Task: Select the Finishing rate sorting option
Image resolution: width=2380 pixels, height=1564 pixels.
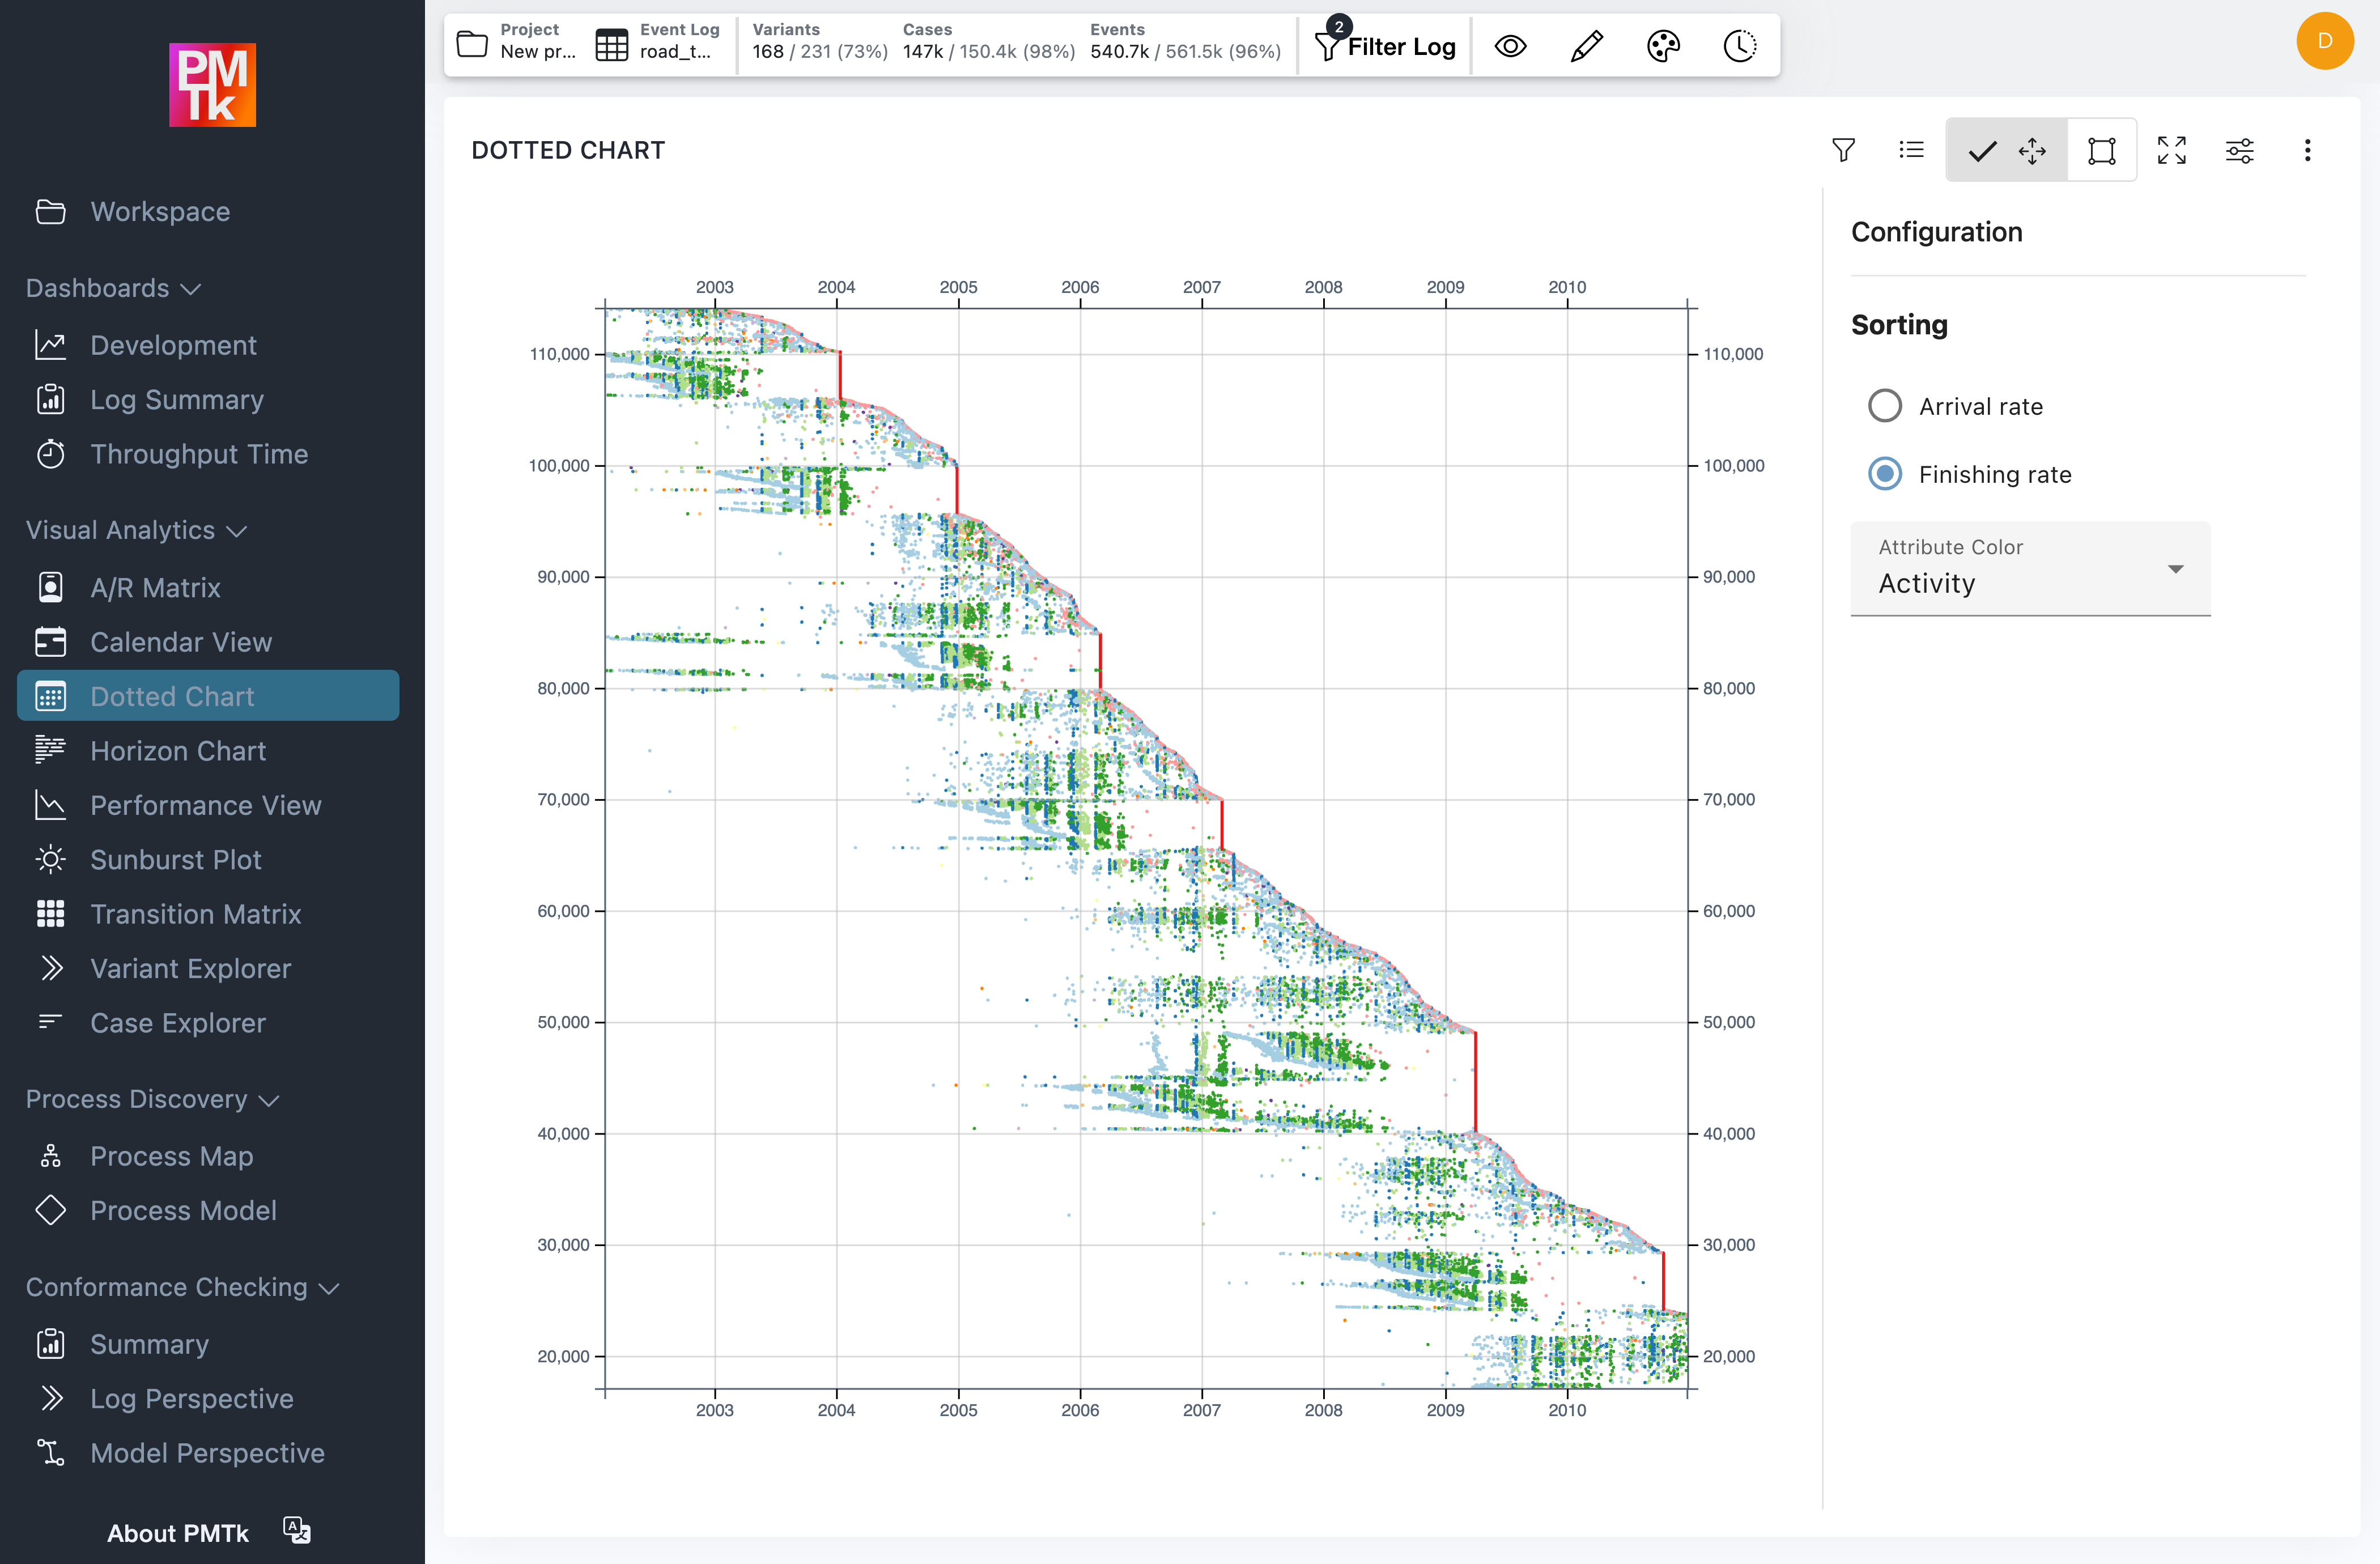Action: pos(1886,473)
